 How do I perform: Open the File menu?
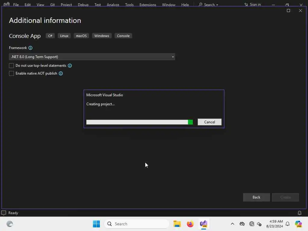coord(16,5)
